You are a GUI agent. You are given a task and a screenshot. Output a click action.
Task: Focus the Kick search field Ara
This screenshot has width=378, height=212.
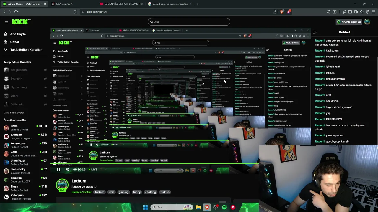pyautogui.click(x=189, y=22)
